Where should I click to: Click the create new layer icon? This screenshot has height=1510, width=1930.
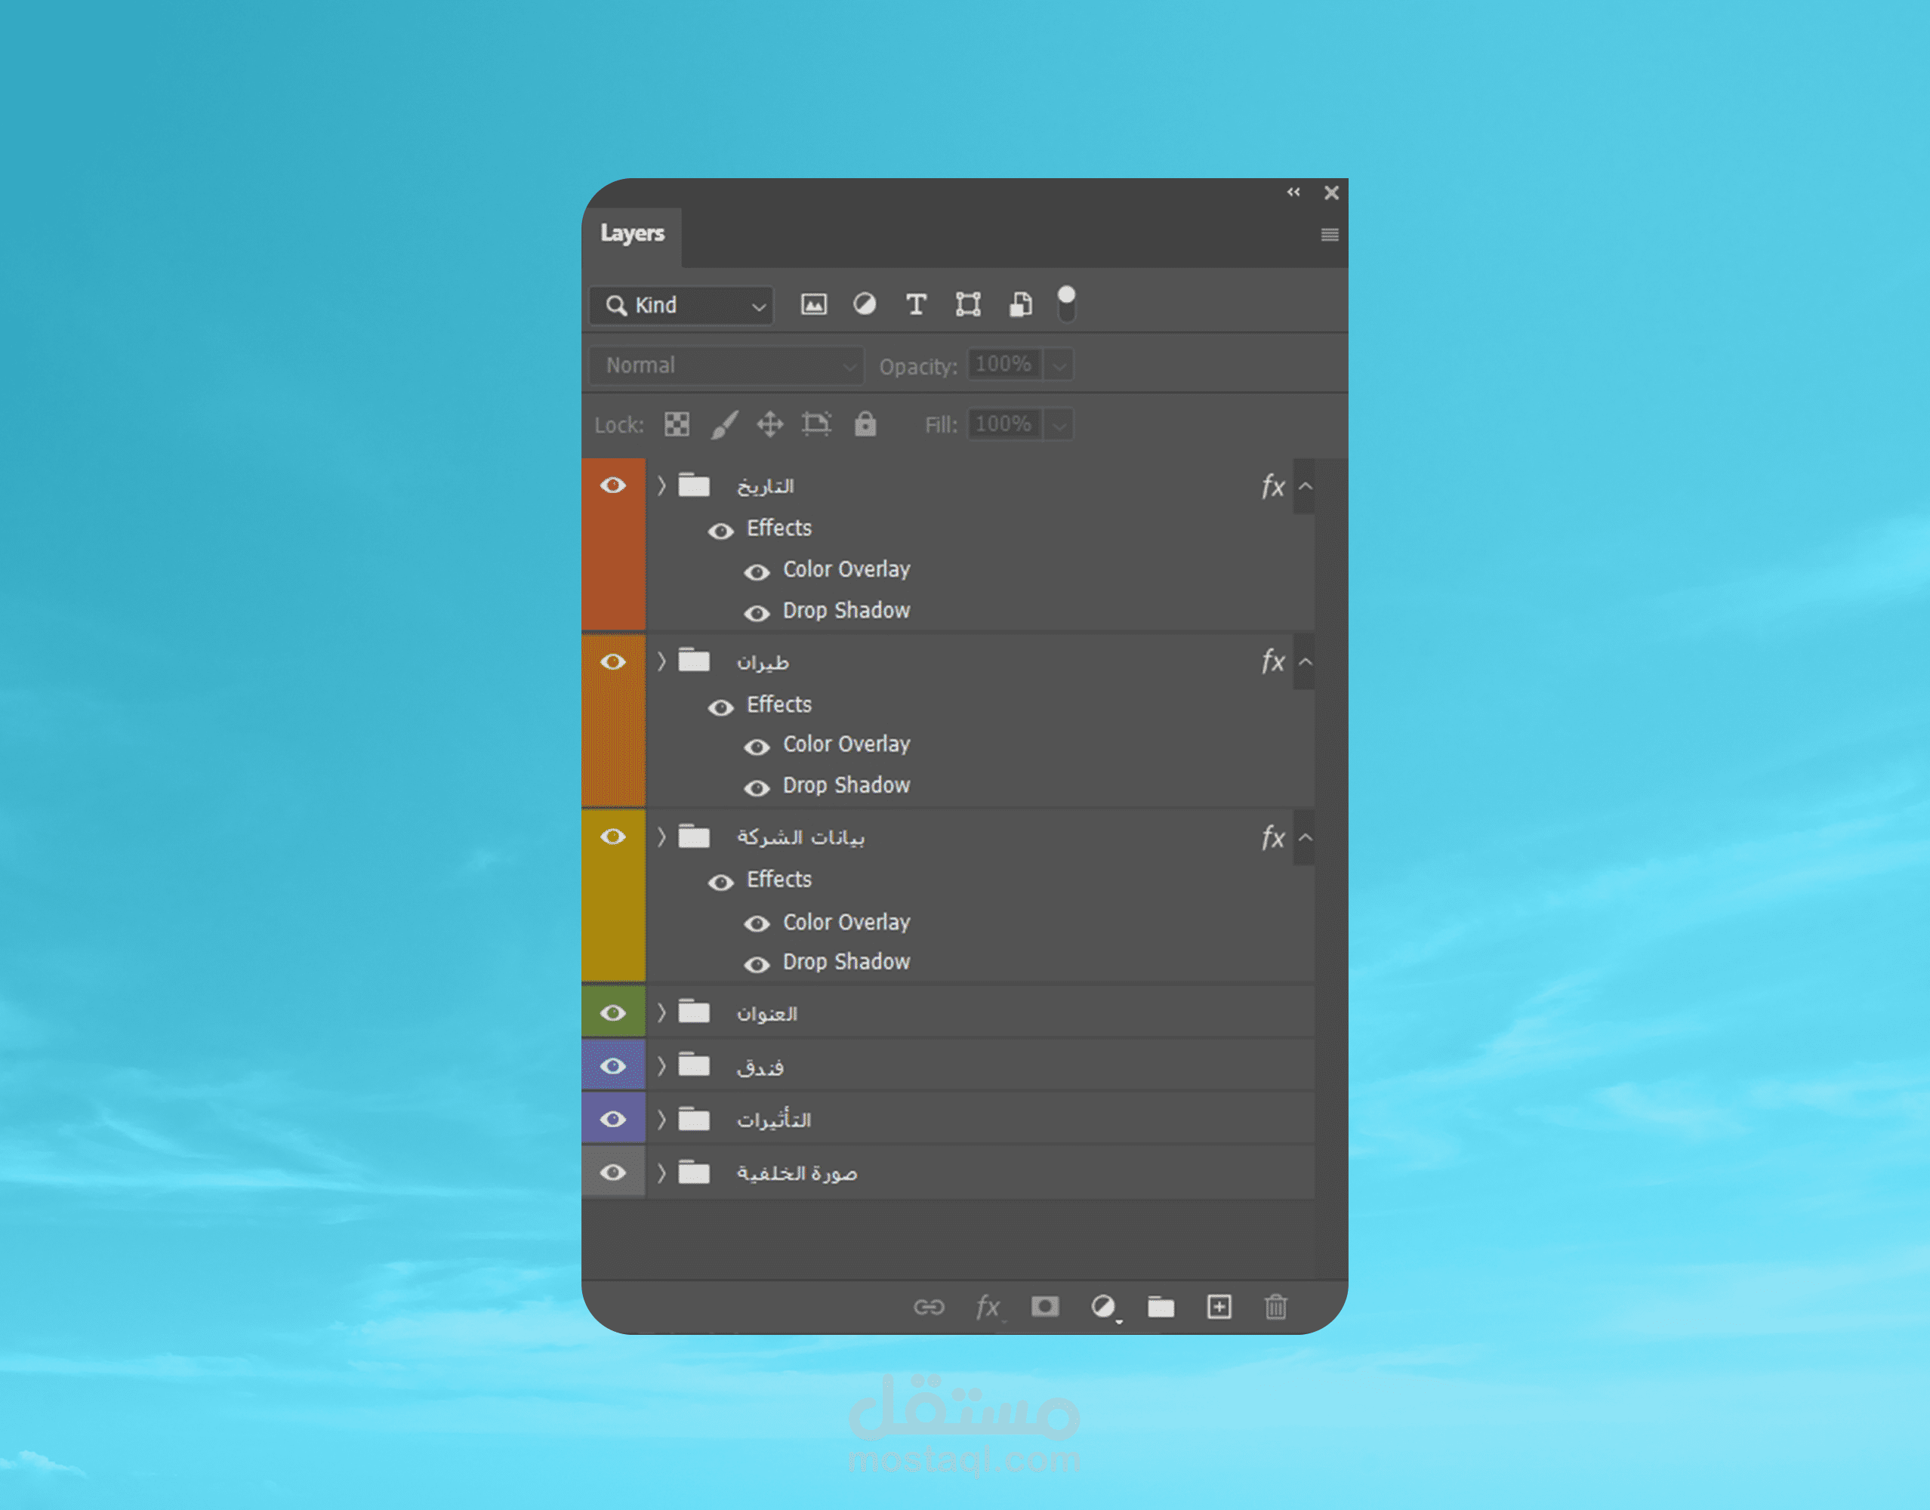coord(1219,1307)
